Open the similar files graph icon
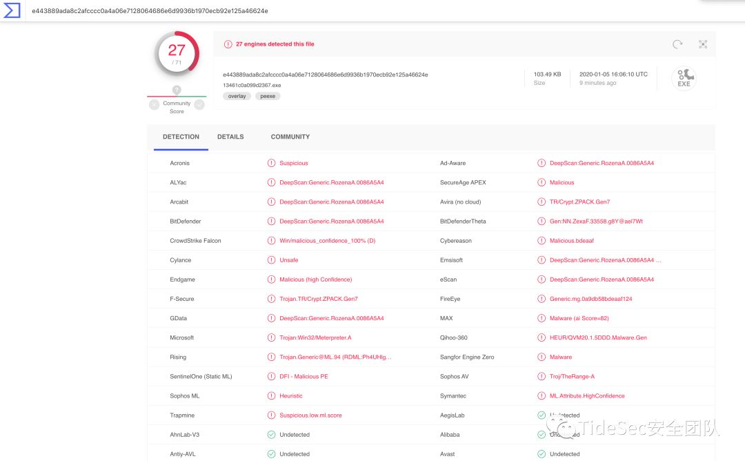This screenshot has height=461, width=745. (703, 44)
